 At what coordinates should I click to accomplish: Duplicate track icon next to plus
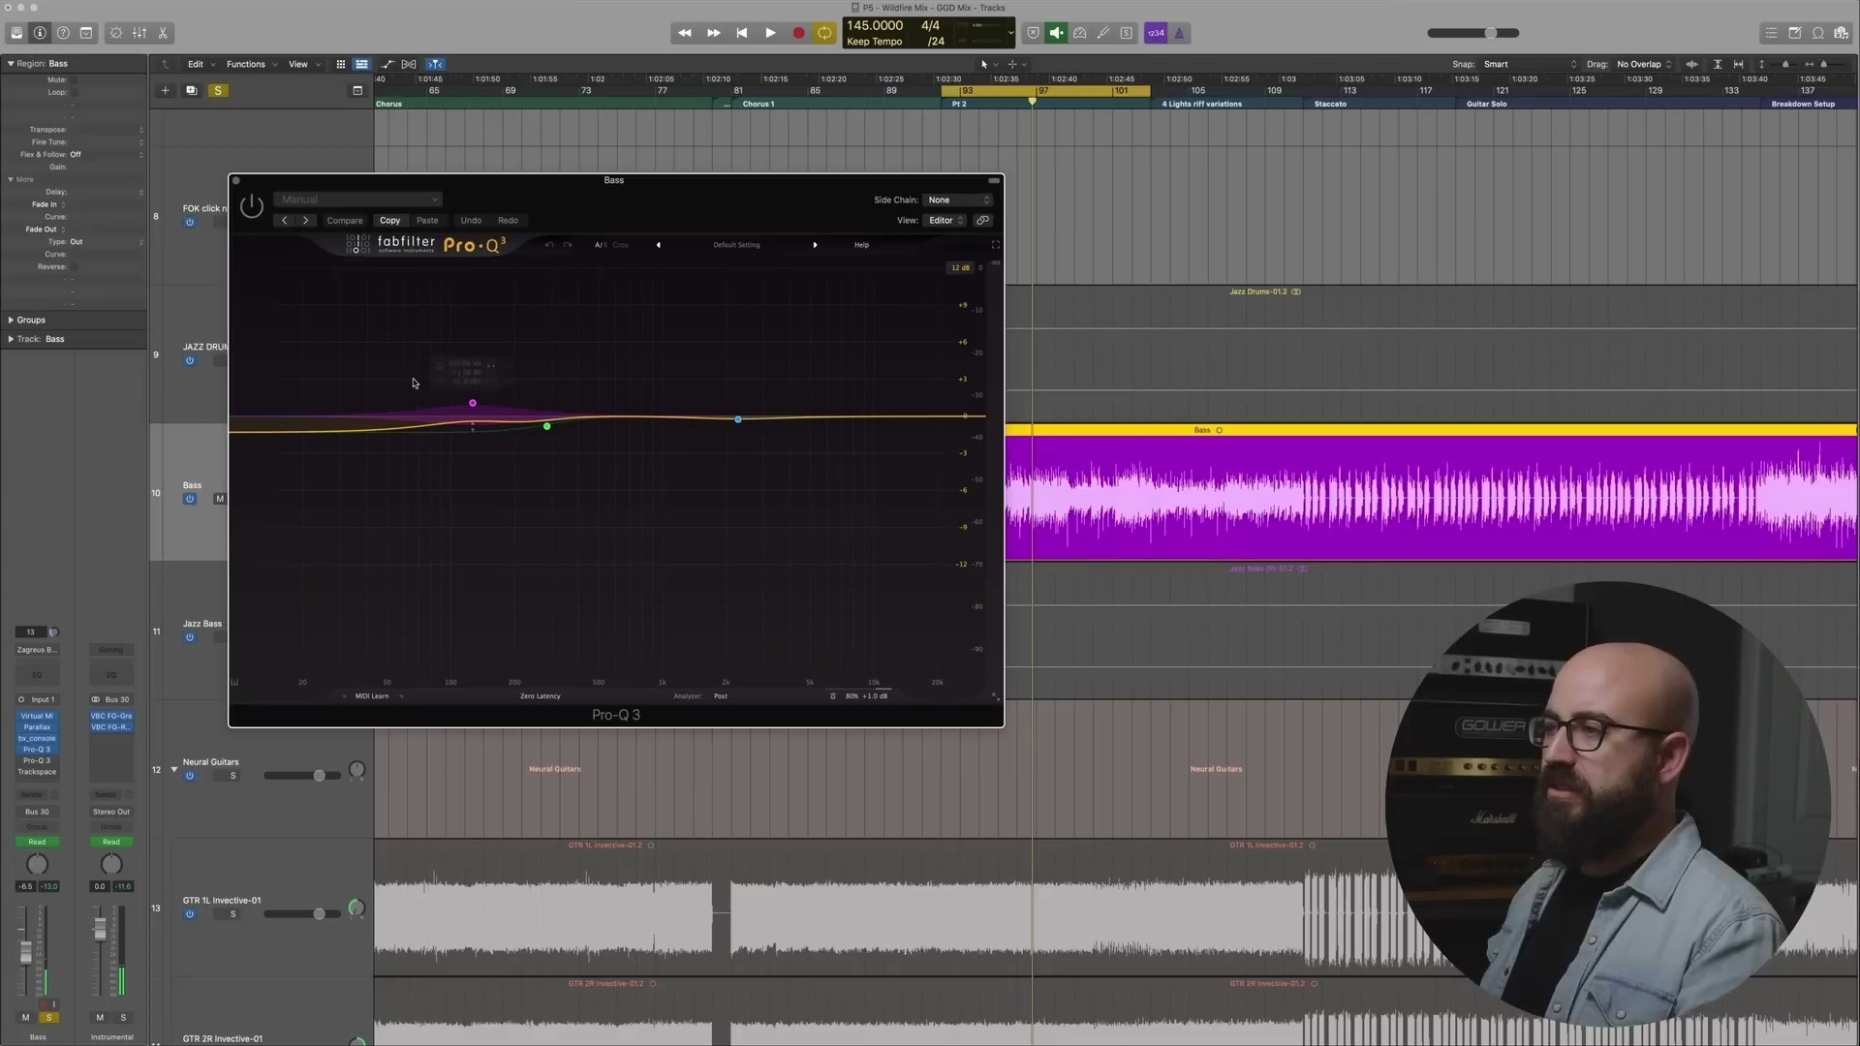[x=191, y=90]
